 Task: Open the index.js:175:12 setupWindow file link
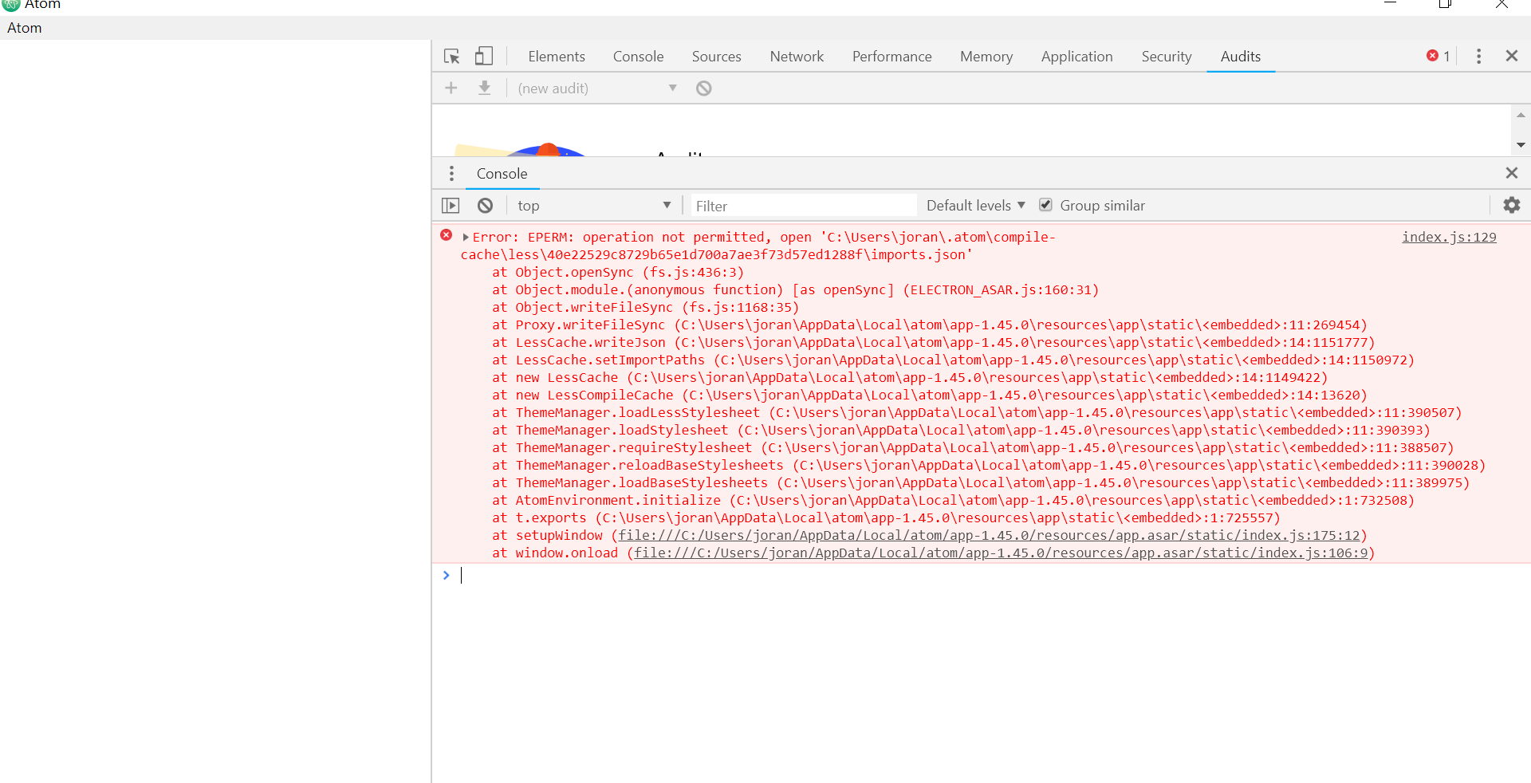click(x=989, y=536)
